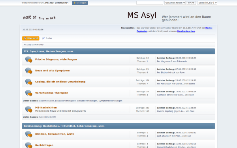The height and width of the screenshot is (148, 237).
Task: Open last post Cannabis könnte vor Coro...
Action: click(171, 95)
